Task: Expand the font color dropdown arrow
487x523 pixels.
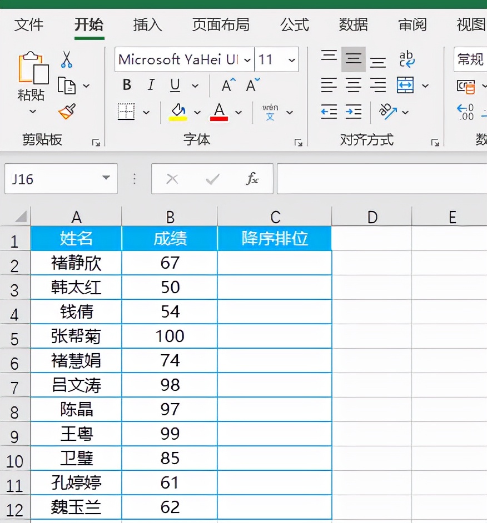Action: coord(238,112)
